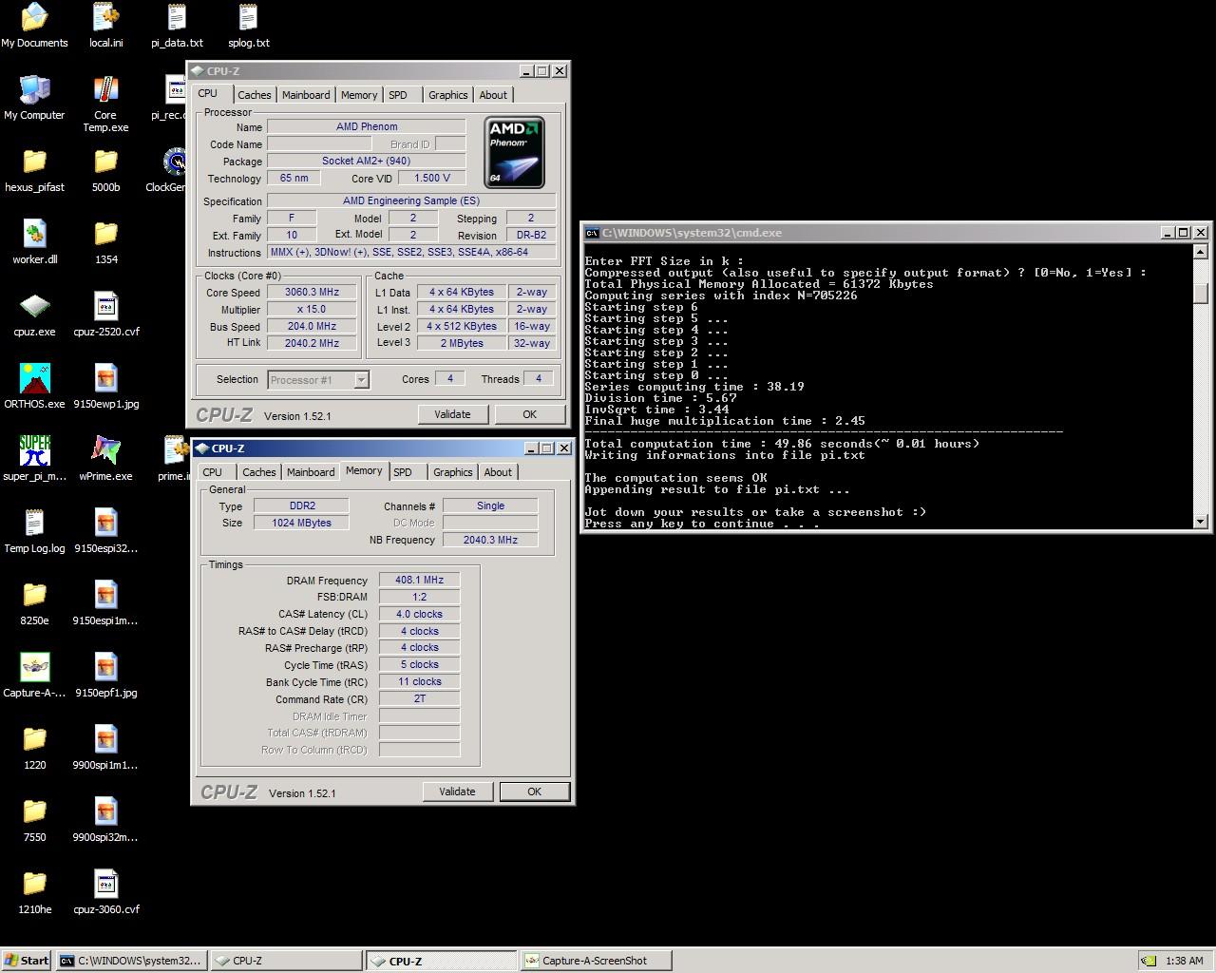Launch Core Temp.exe from desktop
The image size is (1216, 973).
[x=105, y=103]
